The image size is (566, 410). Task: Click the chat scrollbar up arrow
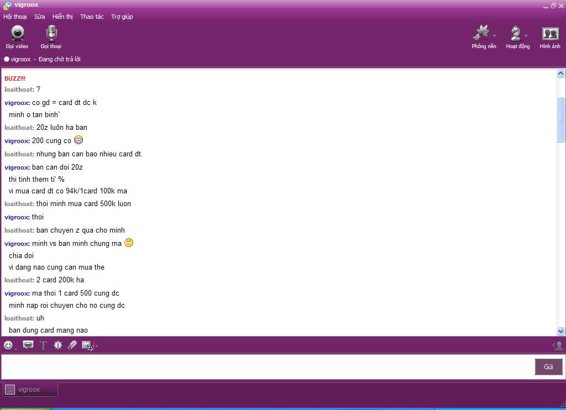[x=560, y=73]
